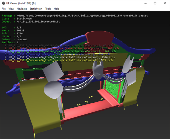Click the red doorstep of the entrance
Viewport: 170px width, 139px height.
point(108,97)
